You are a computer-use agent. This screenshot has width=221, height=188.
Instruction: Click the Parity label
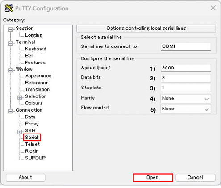click(x=88, y=98)
